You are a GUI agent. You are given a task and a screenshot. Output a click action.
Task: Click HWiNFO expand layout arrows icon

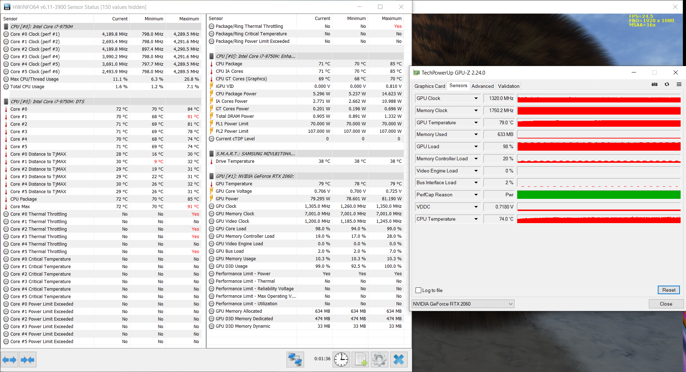pos(10,360)
